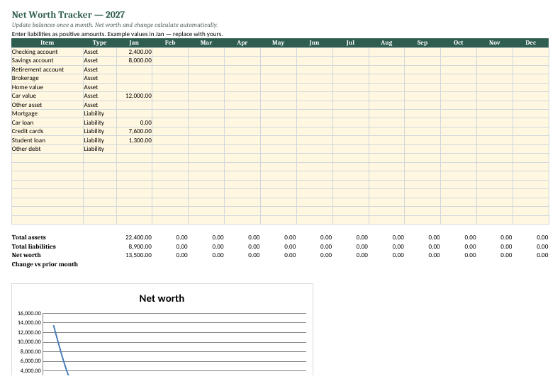Select the Car loan item cell
This screenshot has height=386, width=560.
point(47,123)
